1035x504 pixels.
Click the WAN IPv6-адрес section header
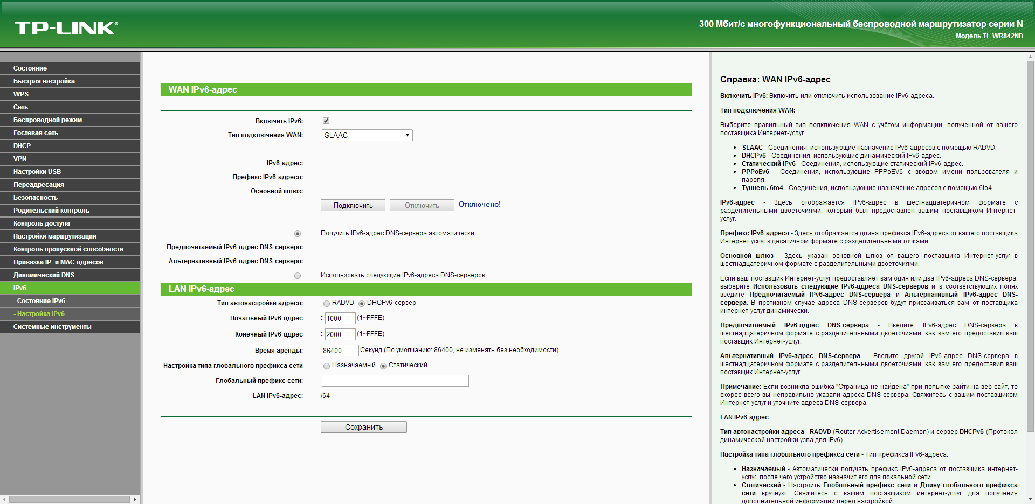click(x=426, y=90)
